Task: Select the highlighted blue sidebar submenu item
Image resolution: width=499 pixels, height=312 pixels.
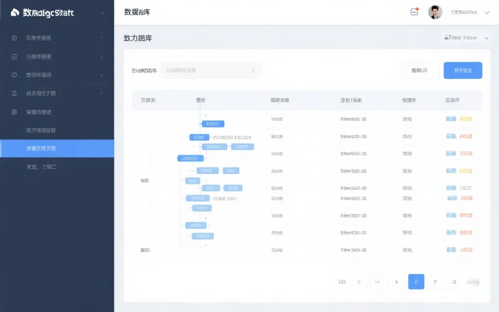Action: (57, 148)
